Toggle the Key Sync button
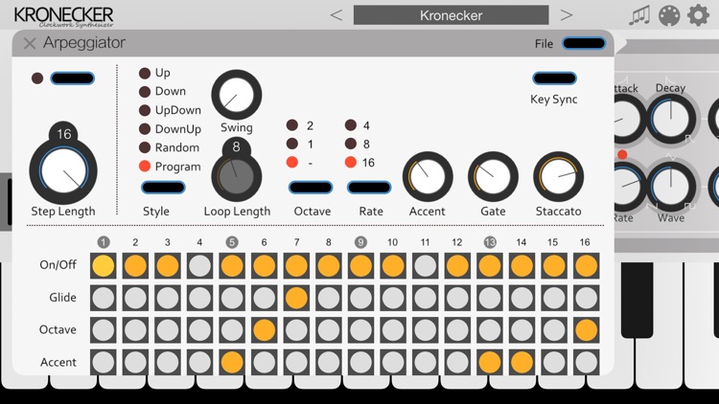719x404 pixels. tap(554, 79)
